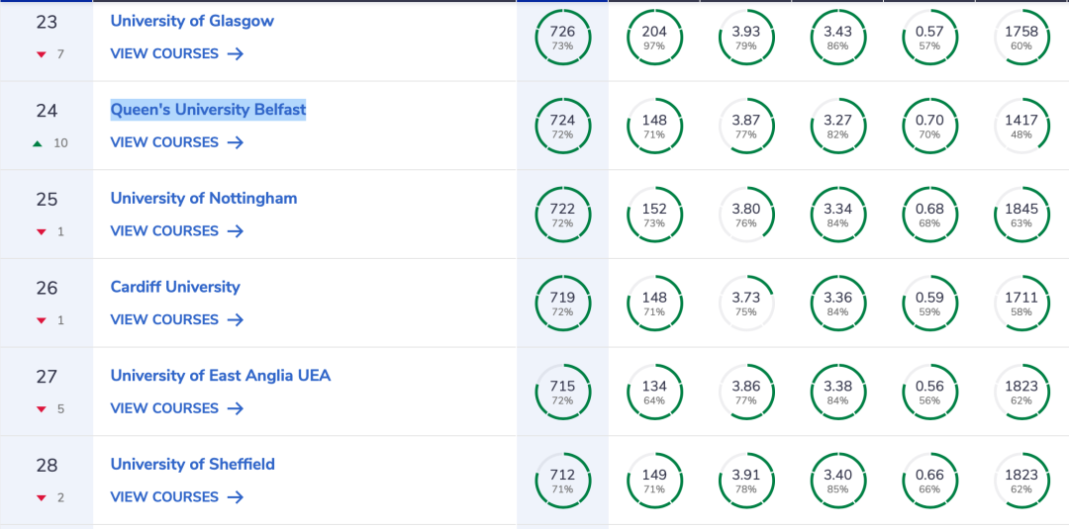Click the red down triangle at rank 23

pos(41,54)
